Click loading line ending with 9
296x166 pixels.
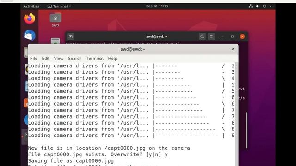(131, 136)
